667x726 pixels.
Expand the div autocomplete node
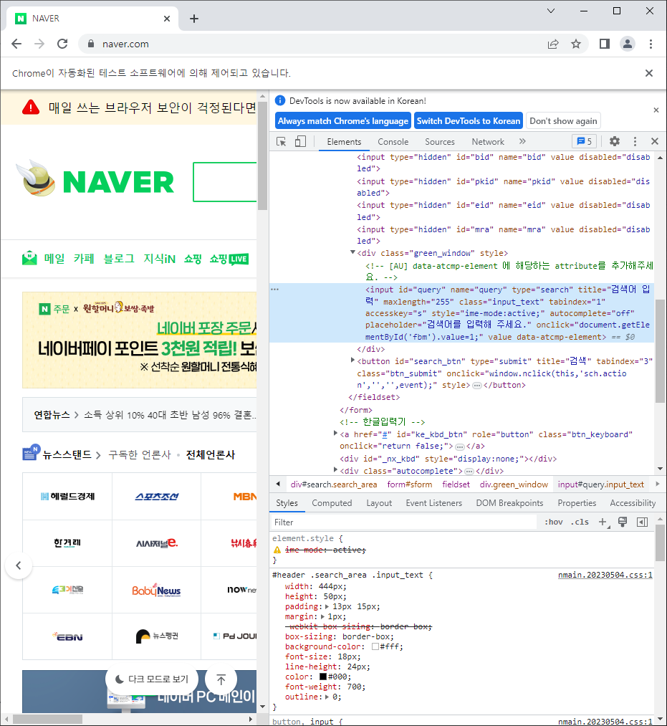[335, 469]
